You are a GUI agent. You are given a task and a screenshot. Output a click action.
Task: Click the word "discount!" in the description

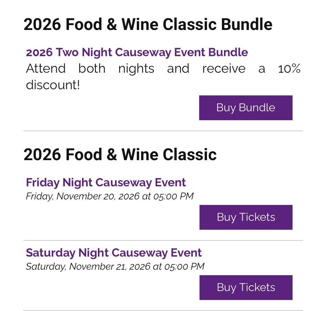(53, 85)
